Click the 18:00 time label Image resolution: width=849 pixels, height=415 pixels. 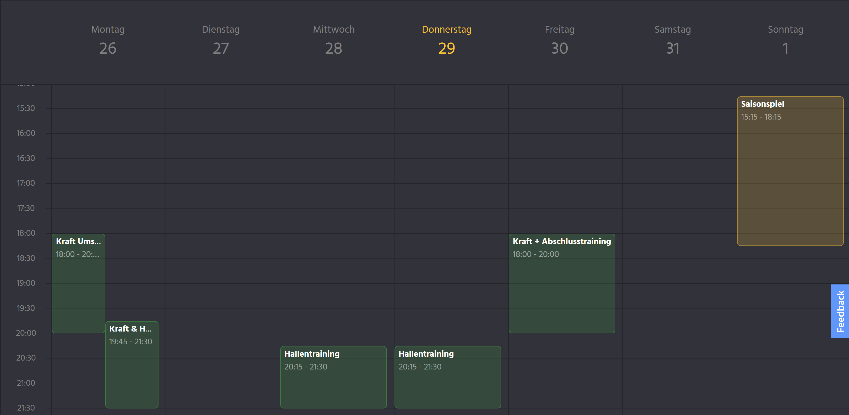point(26,233)
